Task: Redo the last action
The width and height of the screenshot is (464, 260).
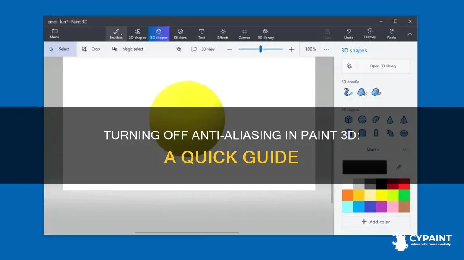Action: [x=391, y=34]
